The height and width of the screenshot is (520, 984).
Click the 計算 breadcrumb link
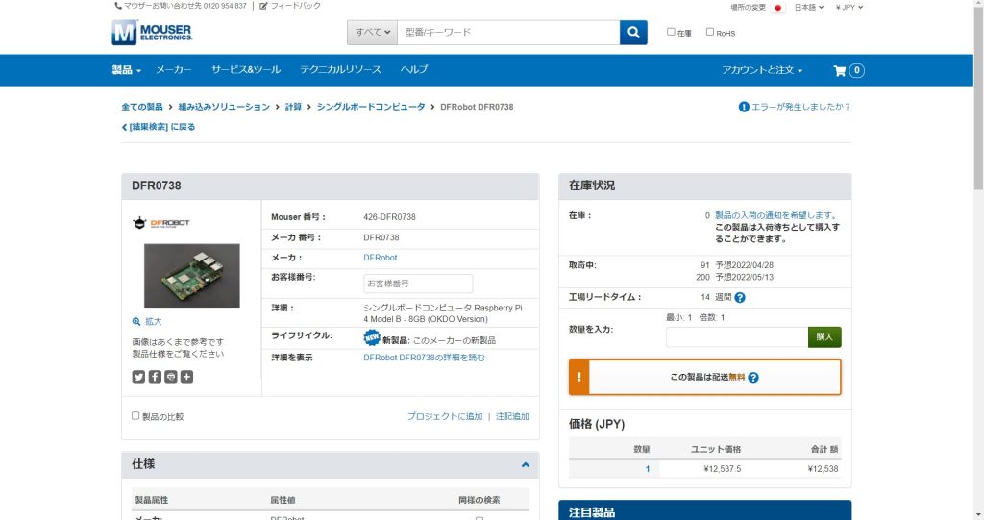point(293,107)
